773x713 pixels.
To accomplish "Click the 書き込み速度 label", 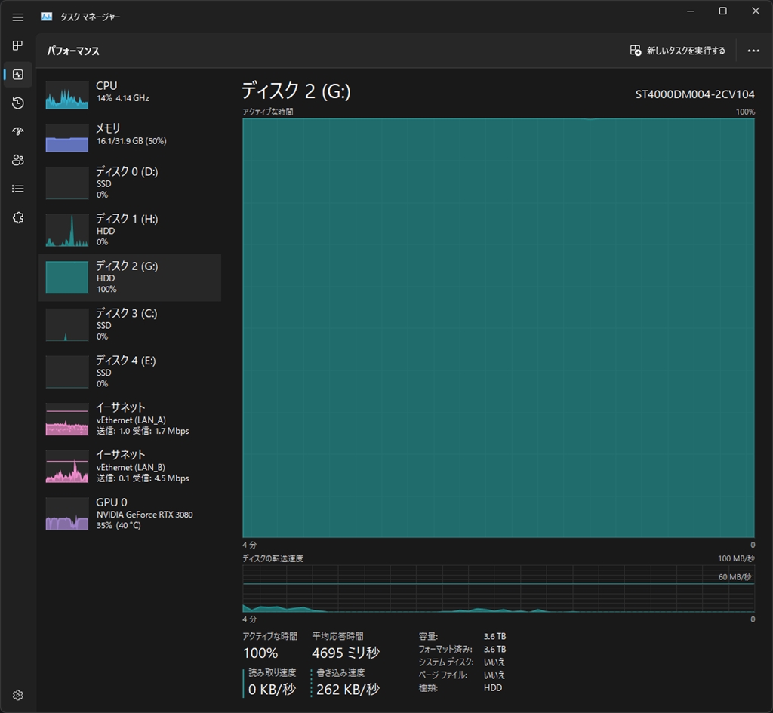I will [340, 672].
